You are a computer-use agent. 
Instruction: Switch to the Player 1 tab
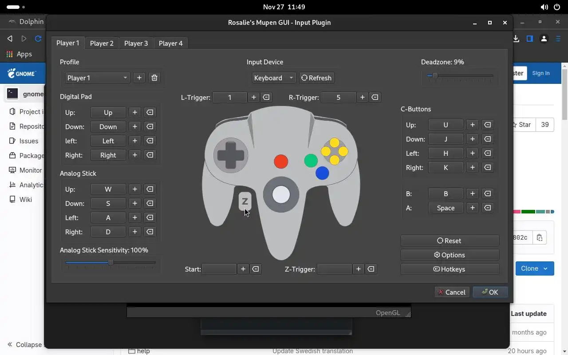68,43
